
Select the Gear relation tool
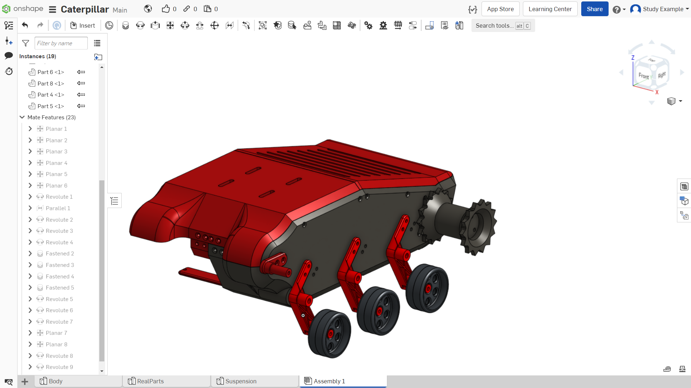tap(369, 25)
